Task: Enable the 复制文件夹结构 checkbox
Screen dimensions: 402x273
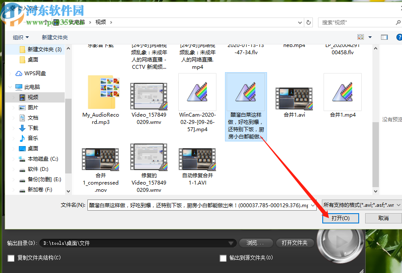Action: tap(10, 258)
